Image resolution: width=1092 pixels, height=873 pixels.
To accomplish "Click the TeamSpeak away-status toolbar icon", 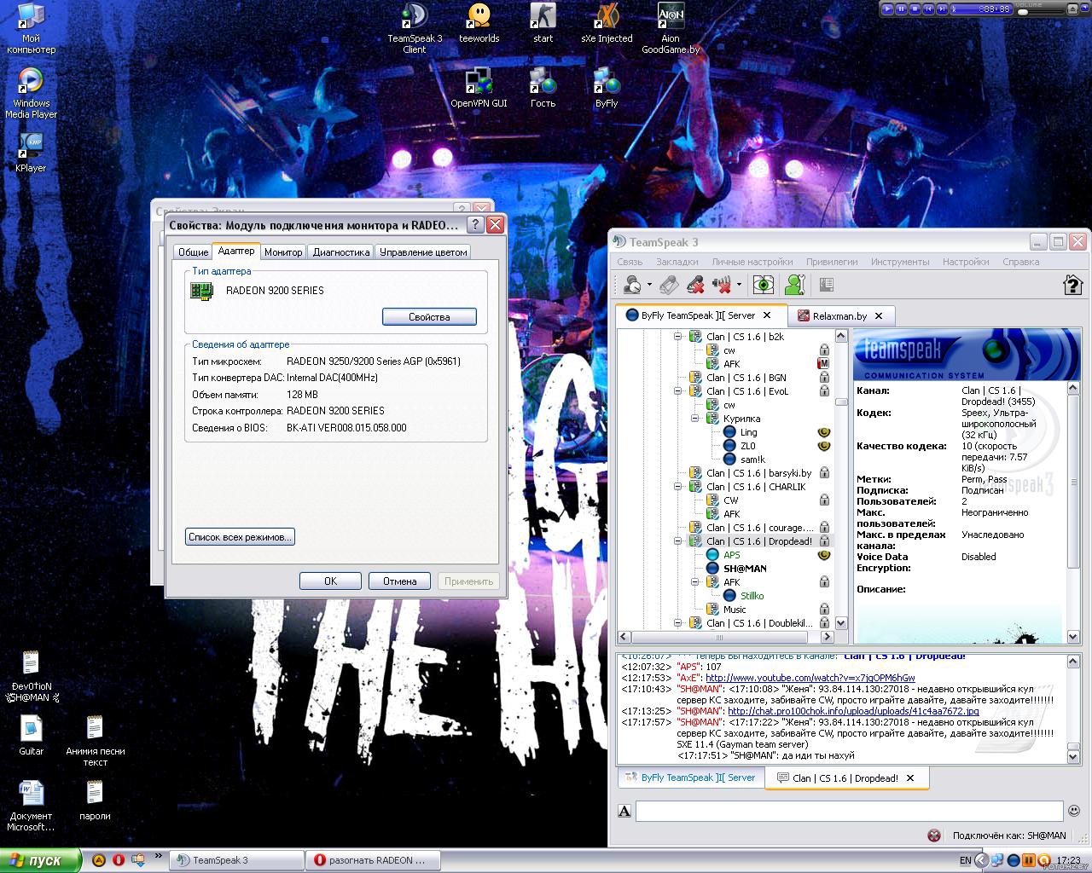I will click(x=632, y=285).
